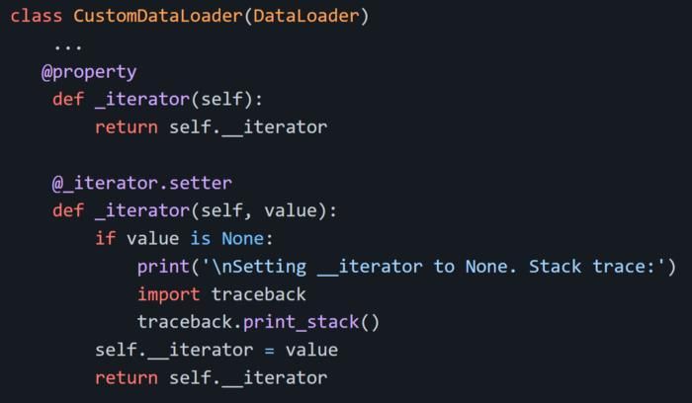Click the @property decorator
692x403 pixels.
(89, 72)
